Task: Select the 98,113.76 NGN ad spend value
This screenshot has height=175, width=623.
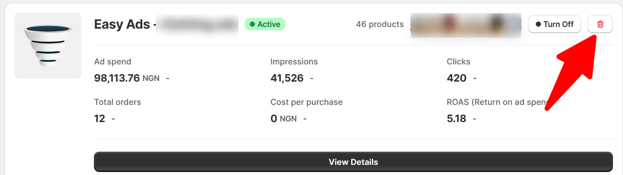Action: (x=127, y=78)
